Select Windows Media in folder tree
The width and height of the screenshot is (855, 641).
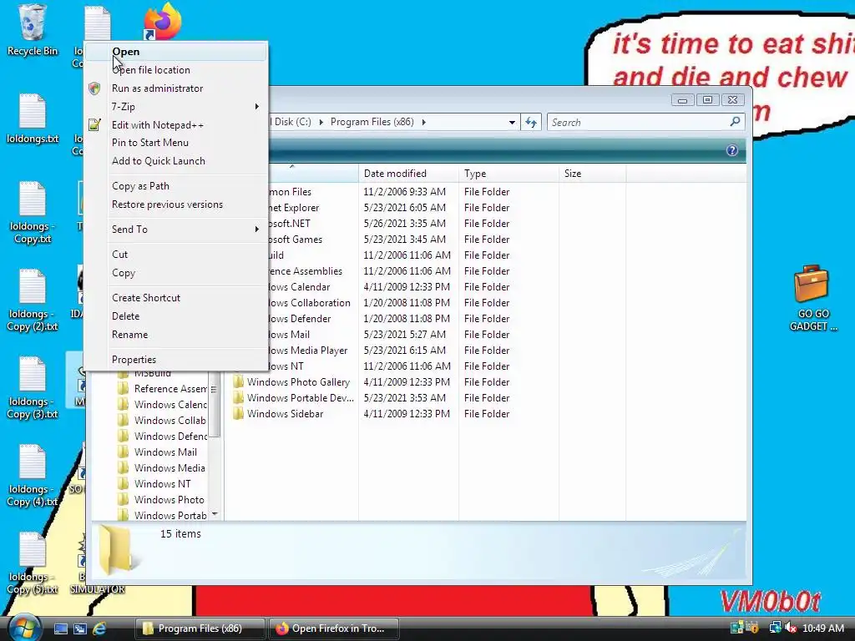point(169,467)
